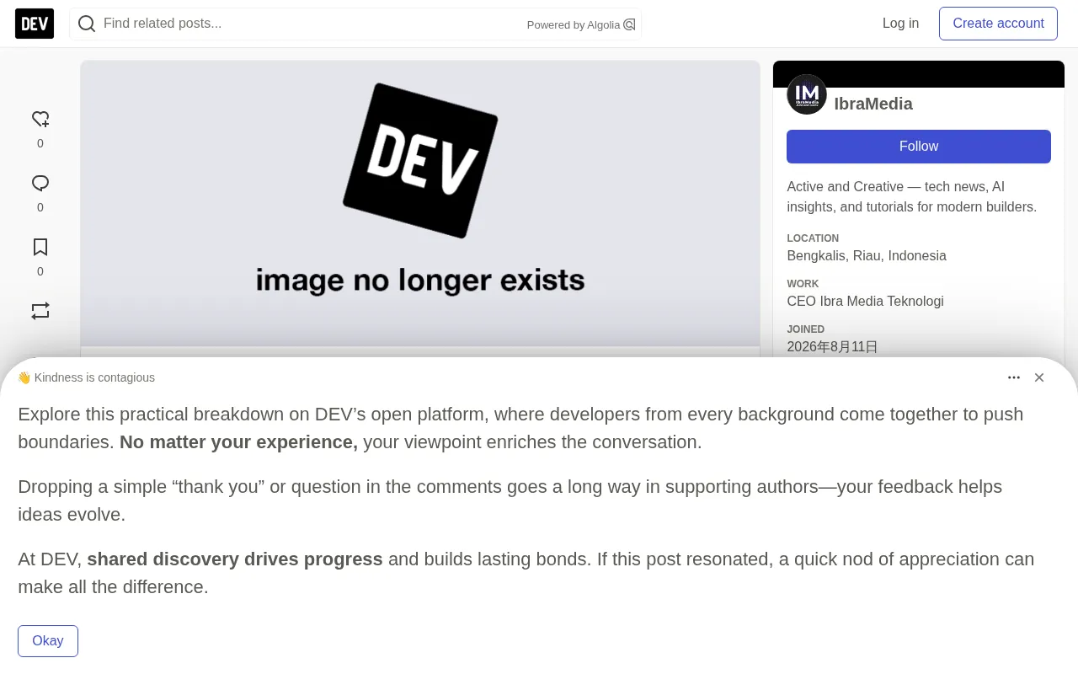Click the Create account button
Image resolution: width=1078 pixels, height=674 pixels.
tap(998, 24)
